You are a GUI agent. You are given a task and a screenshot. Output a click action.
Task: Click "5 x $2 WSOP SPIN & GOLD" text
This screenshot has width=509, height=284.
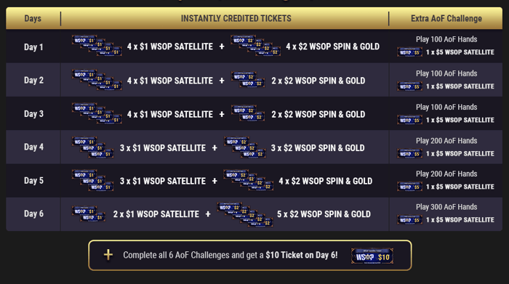pyautogui.click(x=324, y=214)
